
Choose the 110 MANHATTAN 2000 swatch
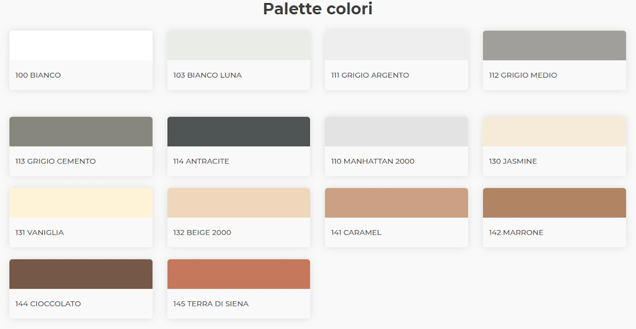point(397,132)
